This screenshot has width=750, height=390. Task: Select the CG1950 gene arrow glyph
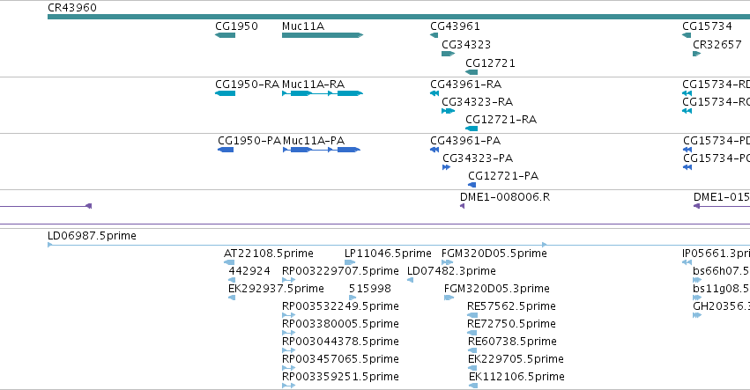tap(225, 35)
